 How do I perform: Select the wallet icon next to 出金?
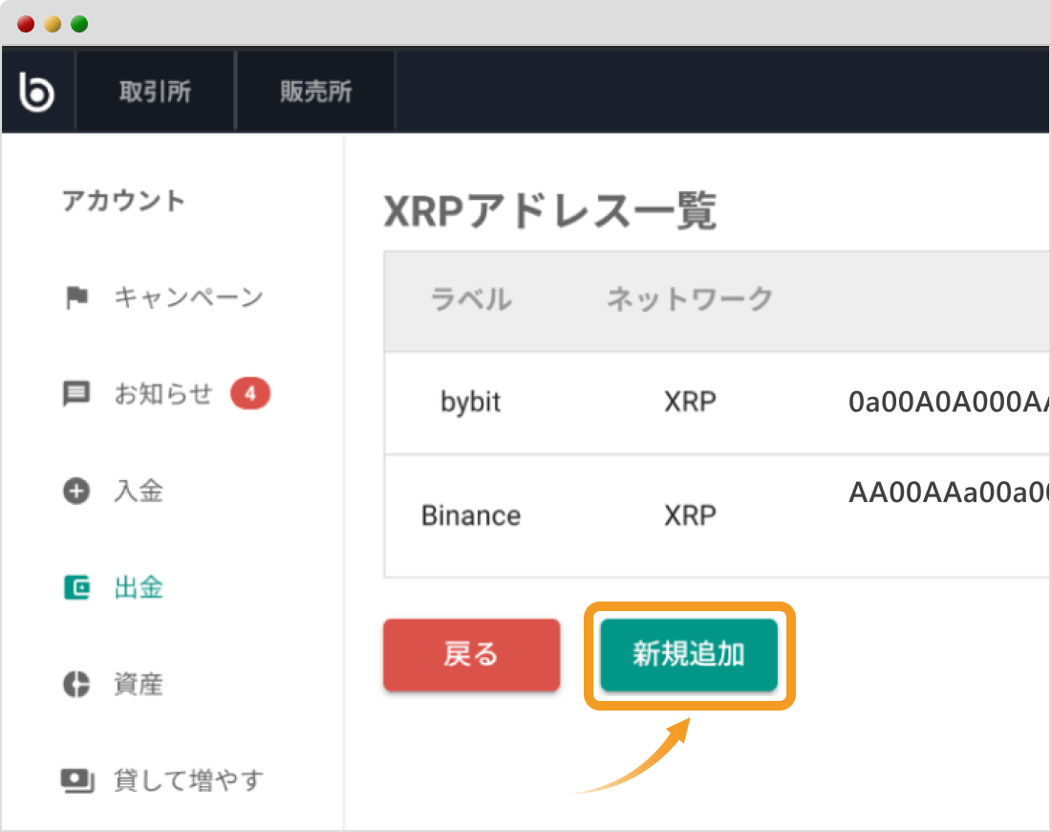click(x=77, y=587)
